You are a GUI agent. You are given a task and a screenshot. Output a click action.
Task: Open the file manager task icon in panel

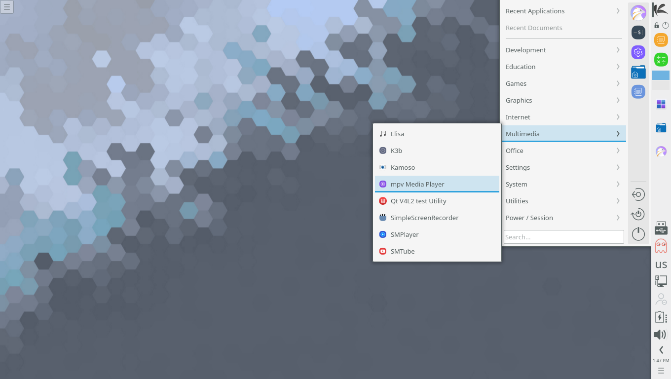(x=661, y=128)
